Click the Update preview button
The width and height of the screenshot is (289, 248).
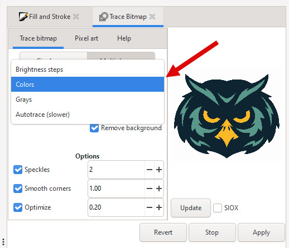pos(191,208)
